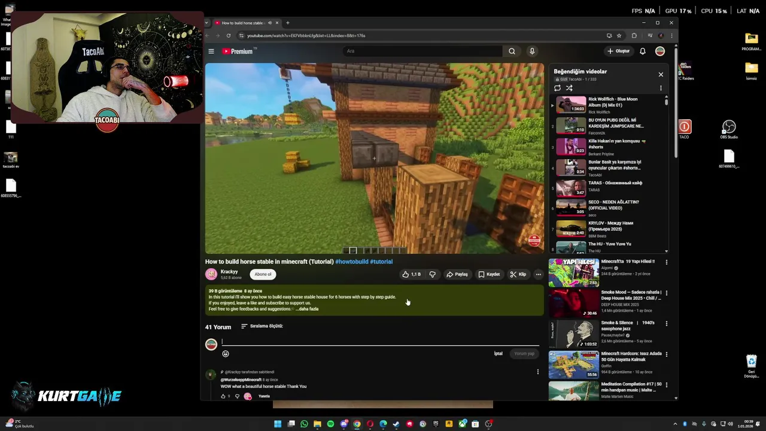The height and width of the screenshot is (431, 766).
Task: Open playlist panel options menu
Action: [661, 88]
